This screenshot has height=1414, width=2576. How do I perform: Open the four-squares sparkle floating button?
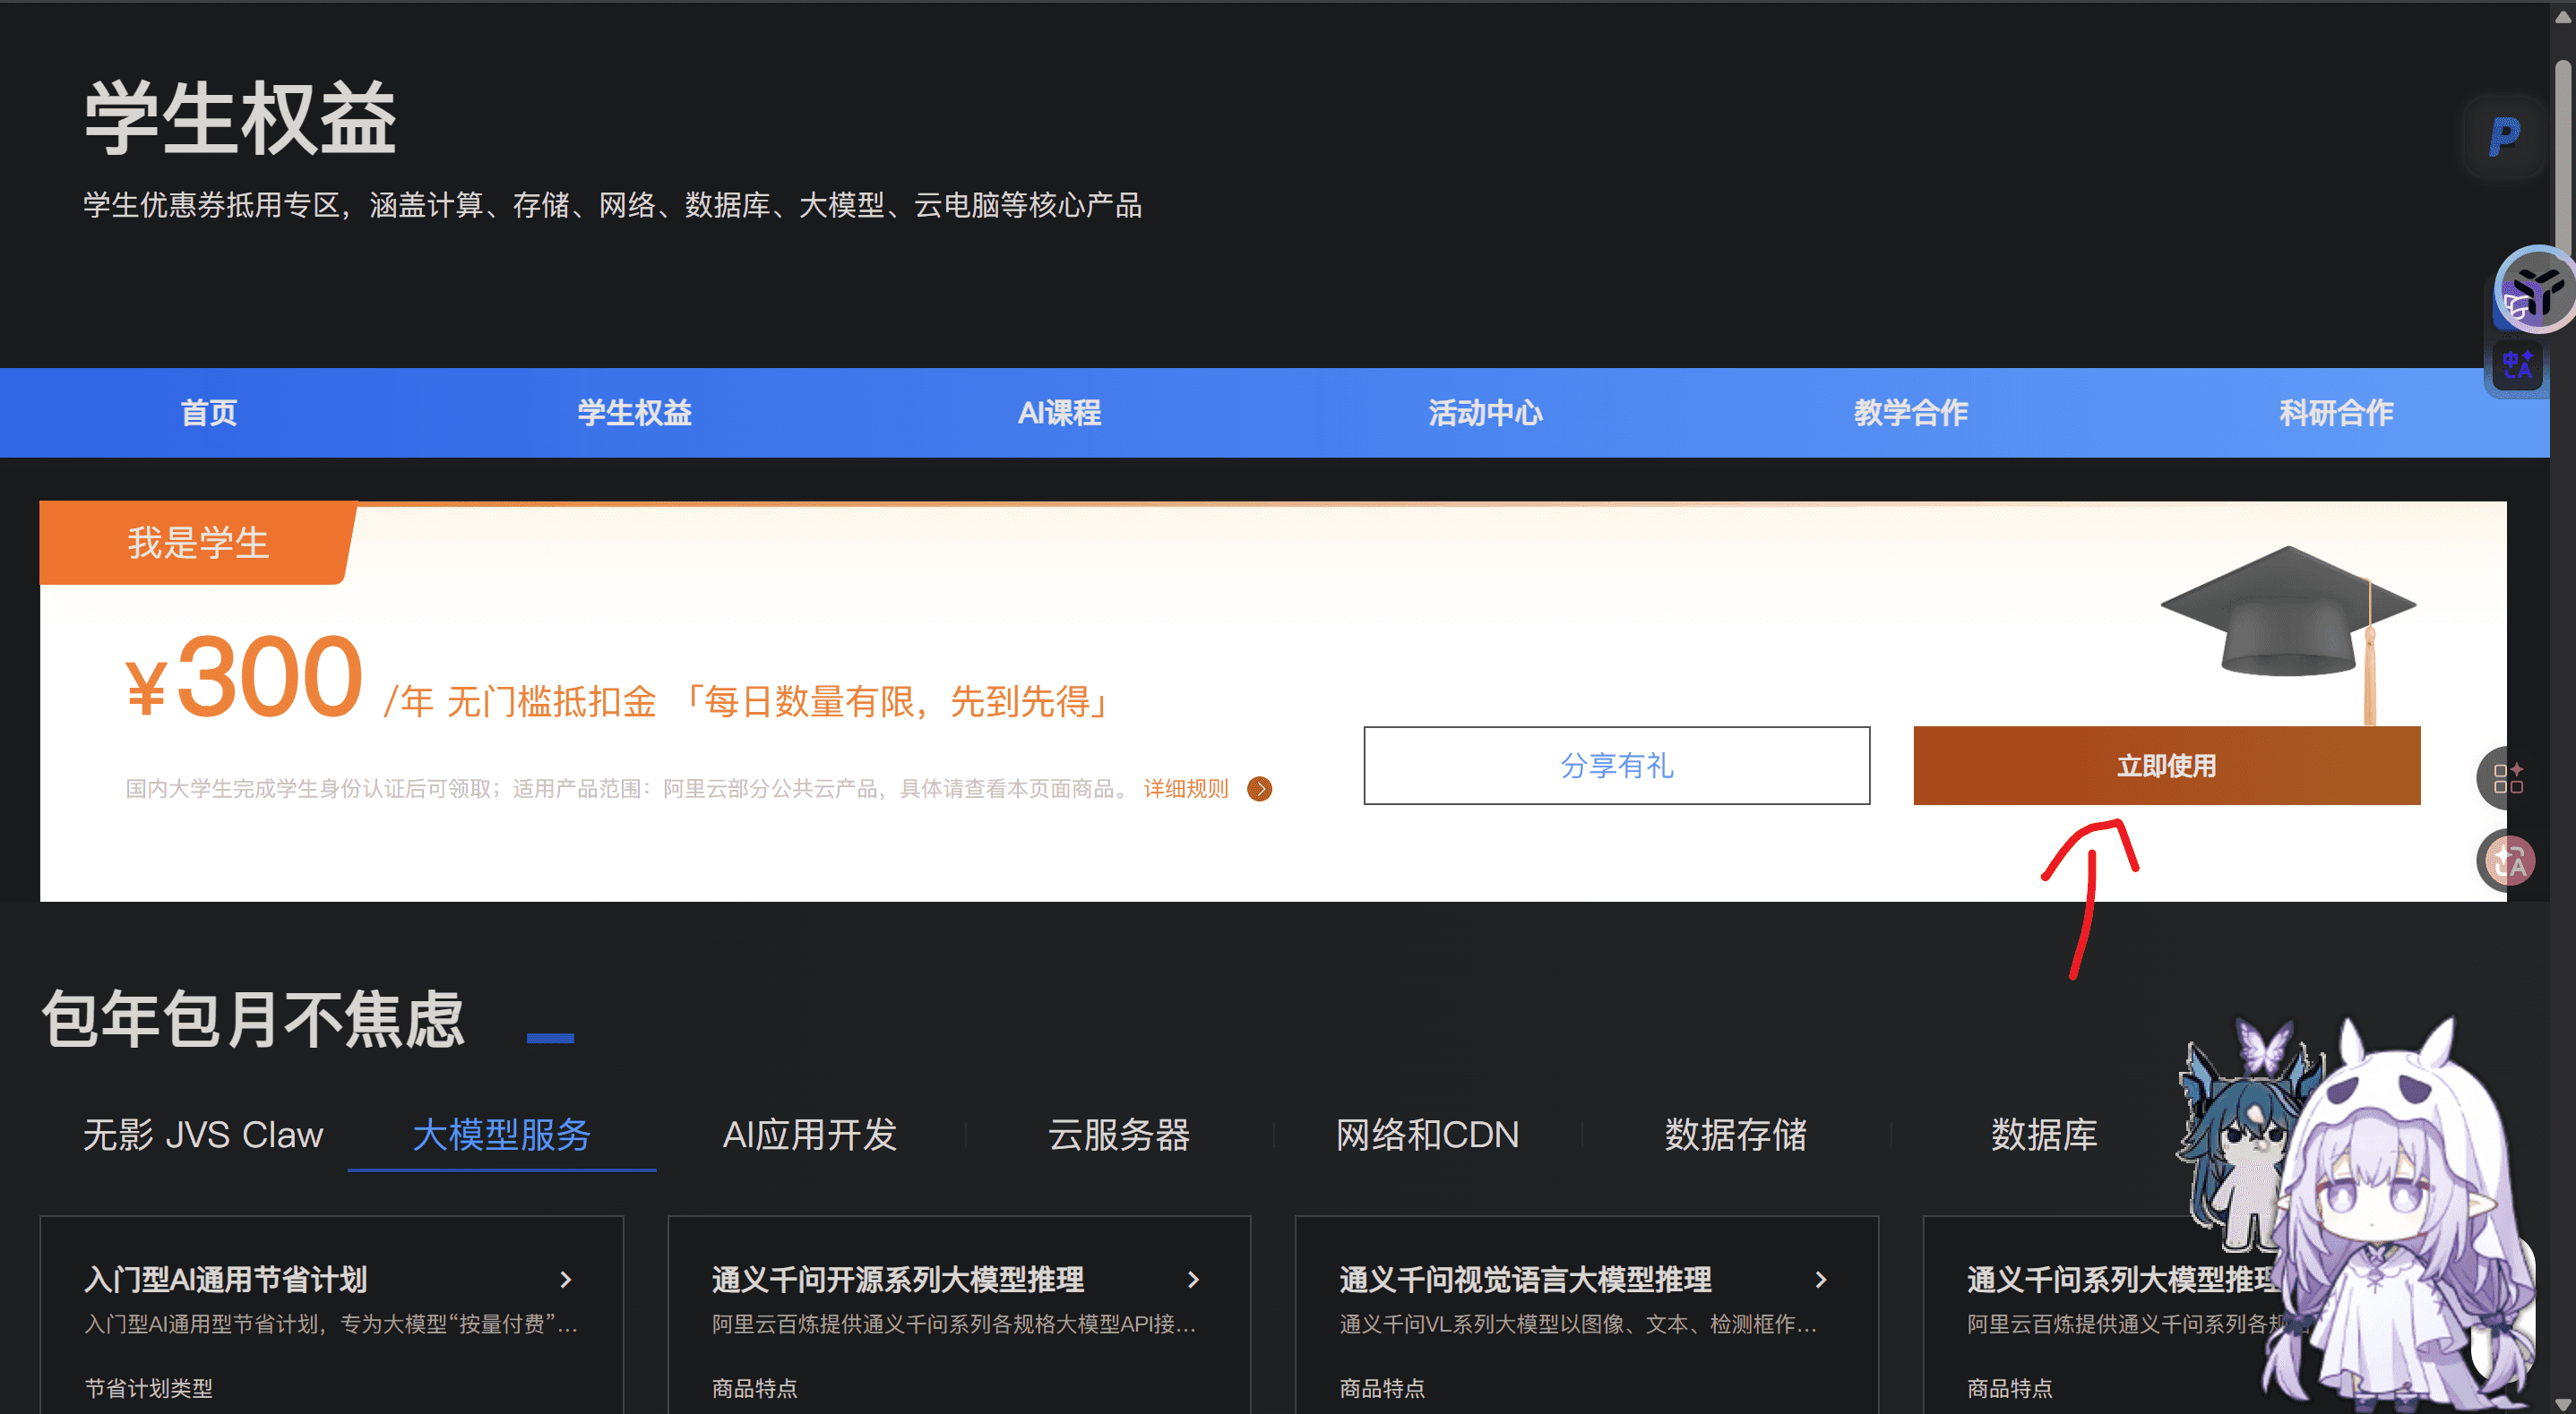point(2508,778)
